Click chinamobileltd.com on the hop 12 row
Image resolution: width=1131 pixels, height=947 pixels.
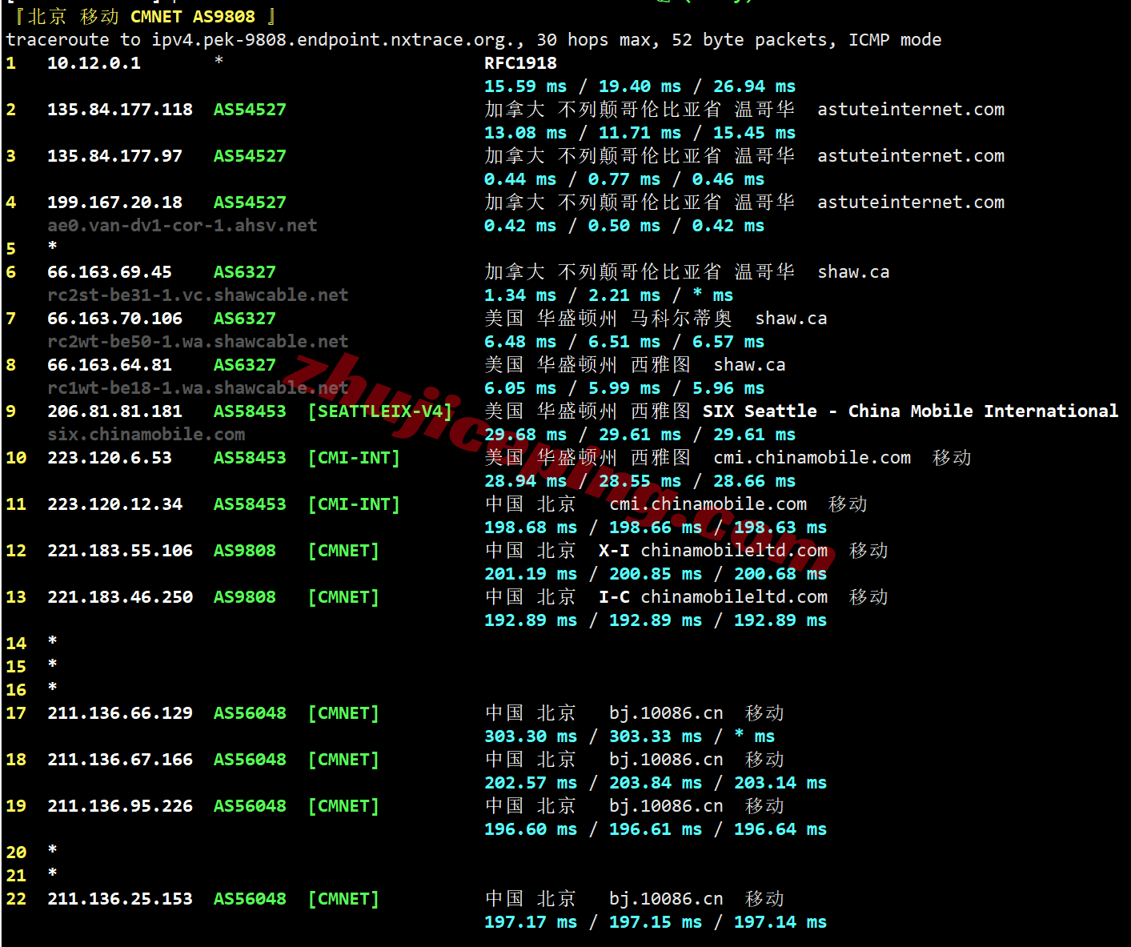coord(734,551)
